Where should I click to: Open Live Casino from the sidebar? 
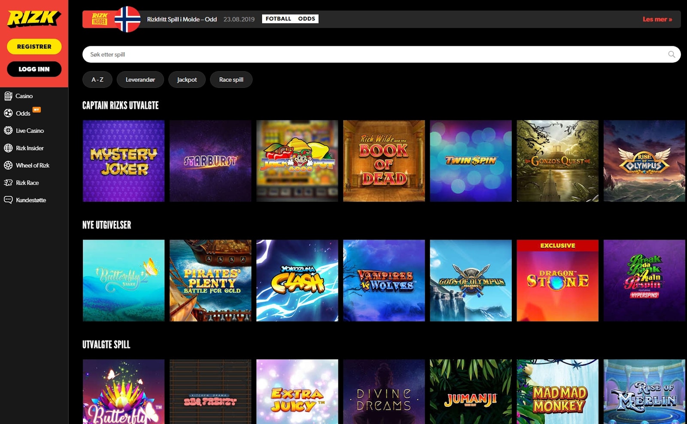tap(30, 130)
